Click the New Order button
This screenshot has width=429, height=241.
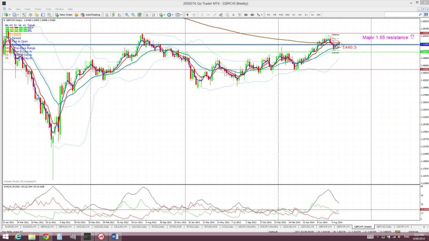click(64, 15)
